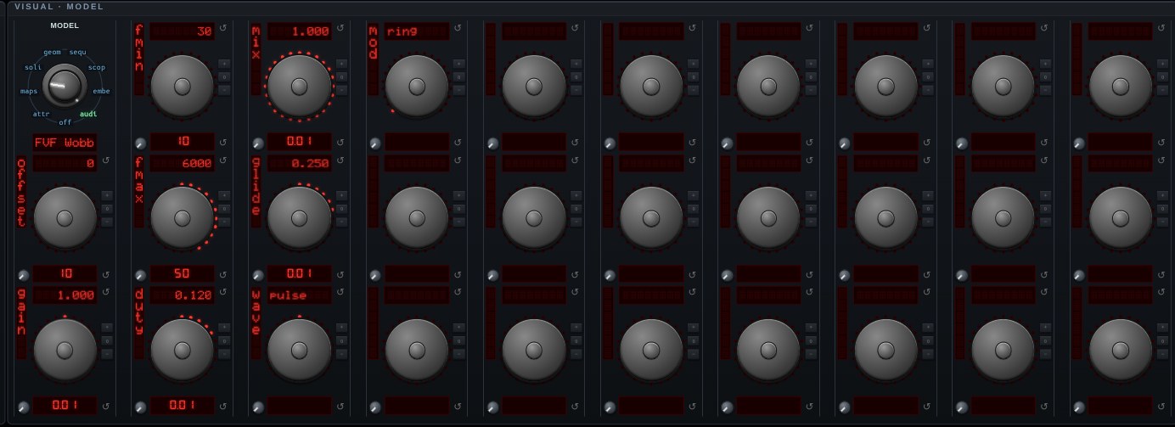1175x427 pixels.
Task: Click the large fmax knob
Action: click(x=182, y=217)
